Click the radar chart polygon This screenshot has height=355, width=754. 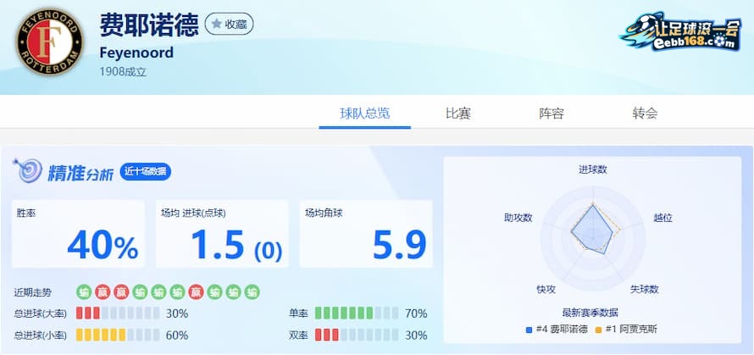pyautogui.click(x=593, y=229)
